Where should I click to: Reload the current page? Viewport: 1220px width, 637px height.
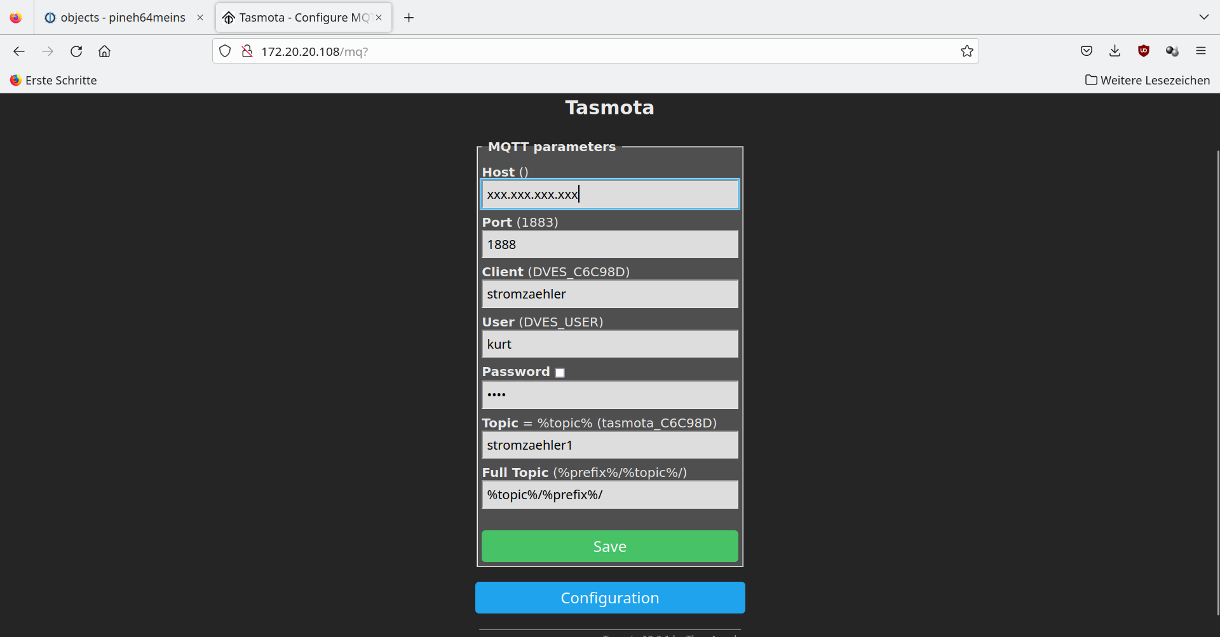coord(76,51)
